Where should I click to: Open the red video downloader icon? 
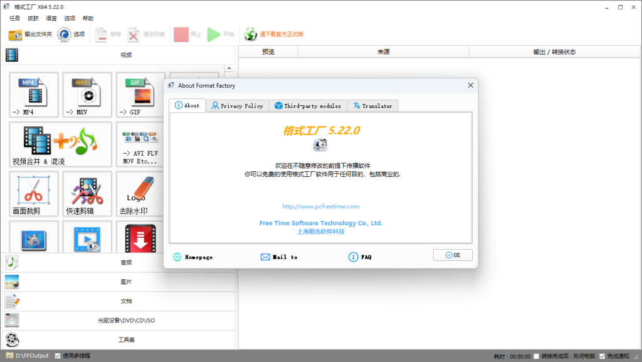[140, 239]
